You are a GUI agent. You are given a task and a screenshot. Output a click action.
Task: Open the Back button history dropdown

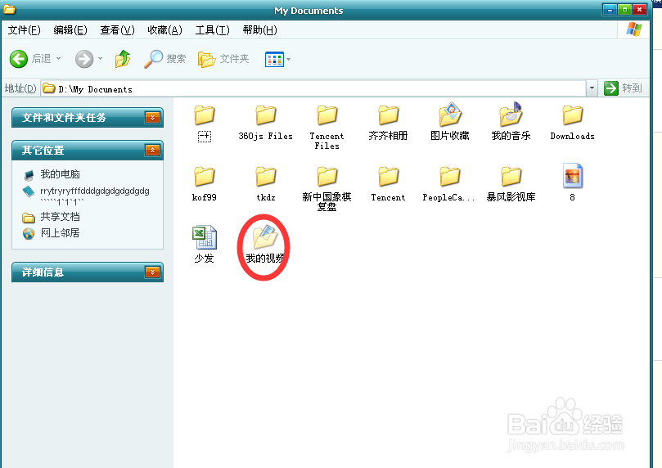pyautogui.click(x=58, y=59)
